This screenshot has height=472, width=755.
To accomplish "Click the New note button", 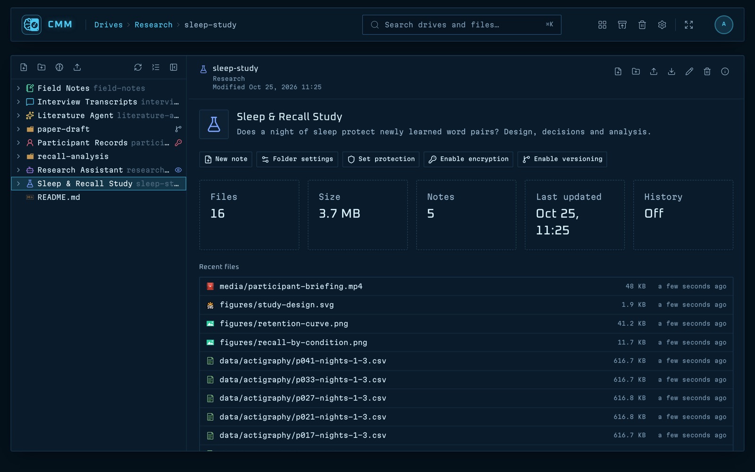I will click(226, 159).
